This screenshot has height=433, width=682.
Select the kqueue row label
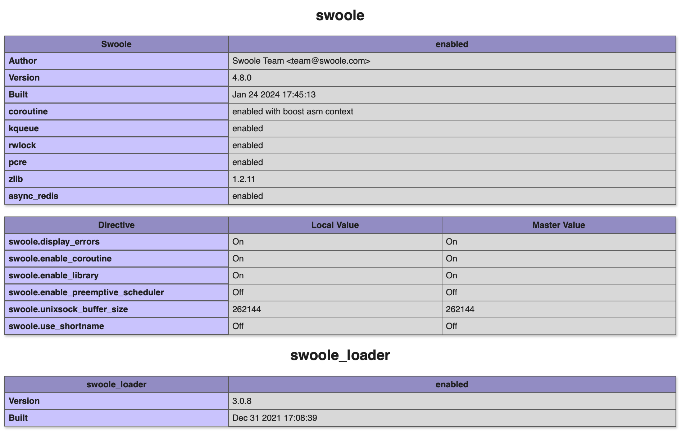[116, 128]
